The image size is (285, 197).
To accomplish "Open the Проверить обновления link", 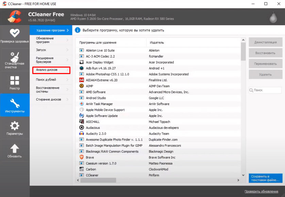I will 261,191.
